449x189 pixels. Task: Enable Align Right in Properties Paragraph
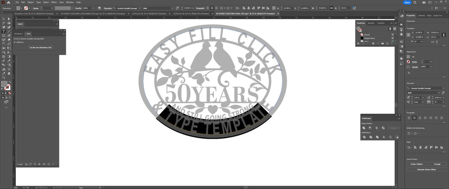[420, 118]
